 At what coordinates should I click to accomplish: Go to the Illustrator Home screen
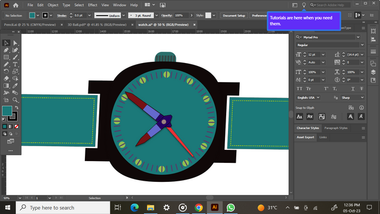16,5
